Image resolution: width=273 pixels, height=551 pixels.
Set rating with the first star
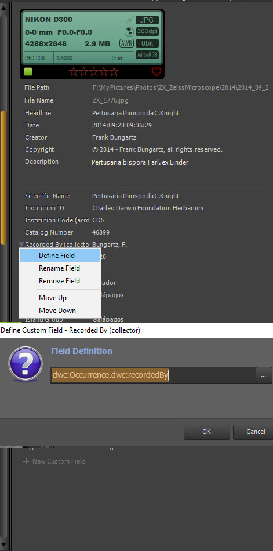point(74,72)
